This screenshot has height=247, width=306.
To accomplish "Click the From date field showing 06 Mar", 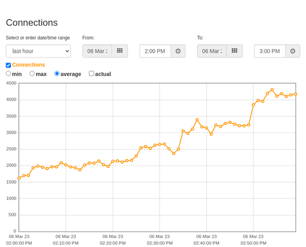I will click(x=97, y=51).
